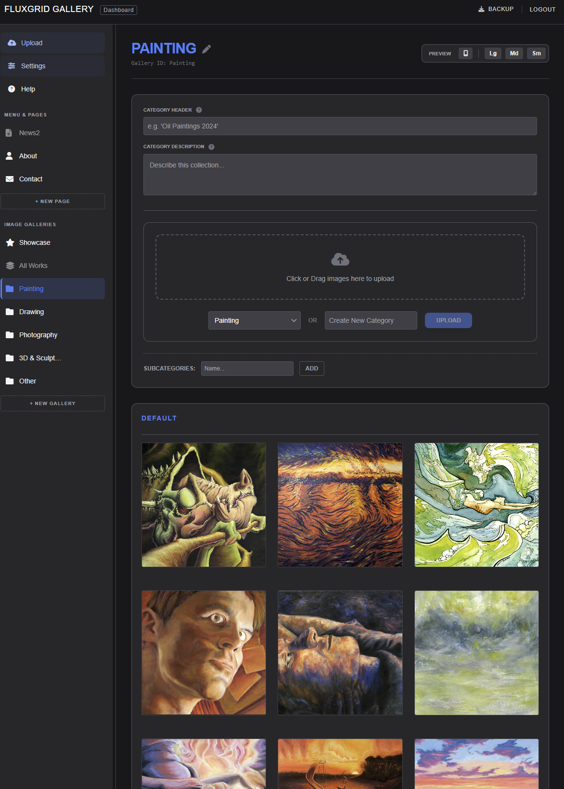564x789 pixels.
Task: Select Sm preview size
Action: click(x=537, y=53)
